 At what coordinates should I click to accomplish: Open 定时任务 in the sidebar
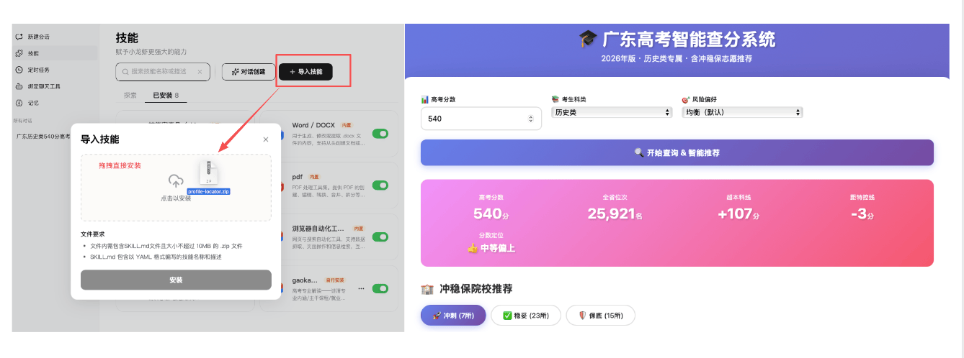click(x=39, y=70)
